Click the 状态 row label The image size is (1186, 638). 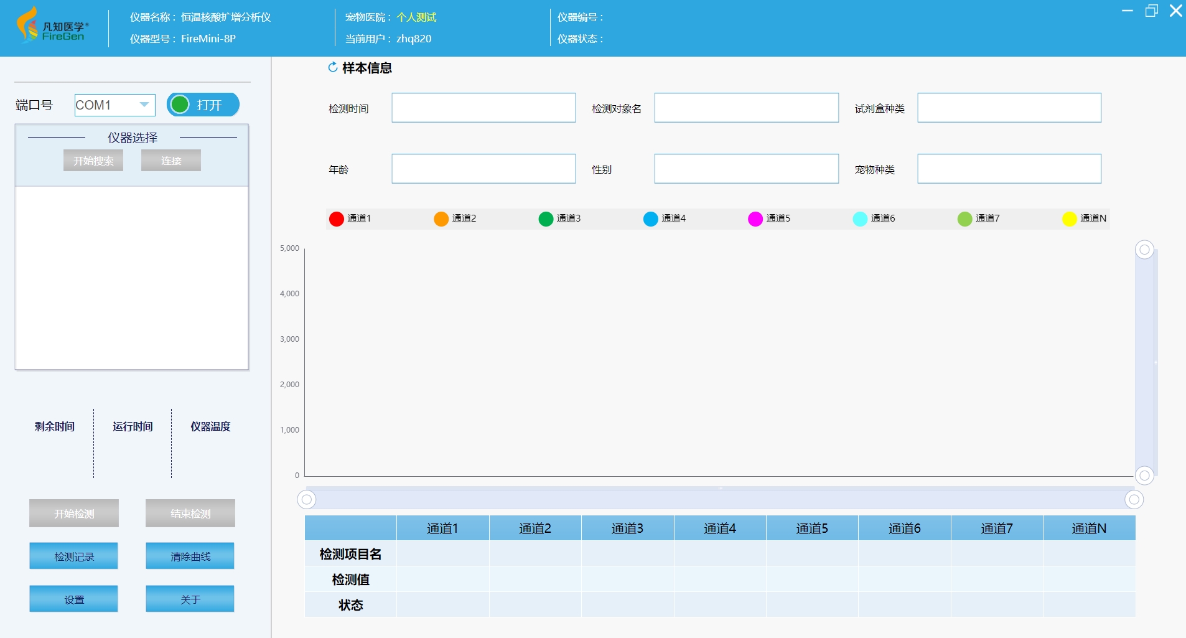(x=350, y=605)
